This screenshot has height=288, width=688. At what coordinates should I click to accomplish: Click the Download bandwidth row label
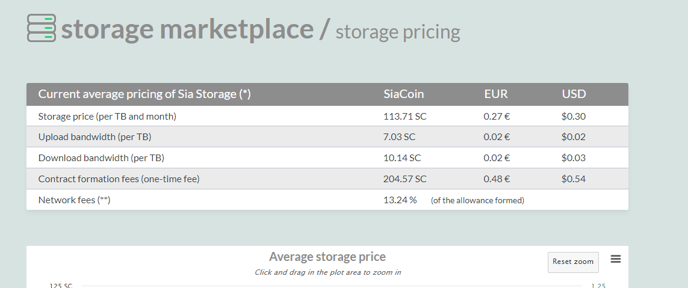point(101,158)
